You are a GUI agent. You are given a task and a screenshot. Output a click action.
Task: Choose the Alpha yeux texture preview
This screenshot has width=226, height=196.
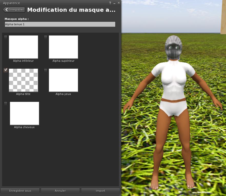click(63, 80)
